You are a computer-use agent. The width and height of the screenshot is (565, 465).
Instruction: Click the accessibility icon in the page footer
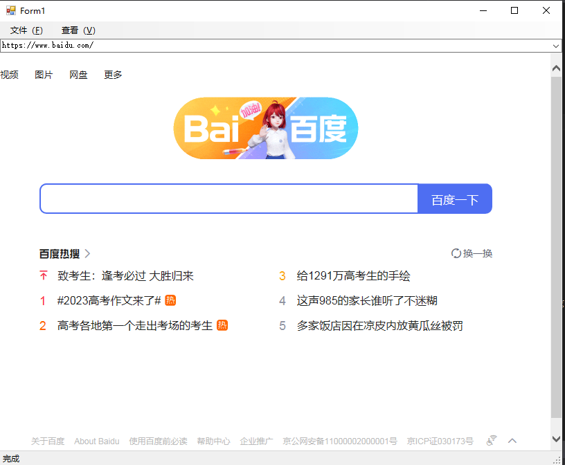point(491,440)
